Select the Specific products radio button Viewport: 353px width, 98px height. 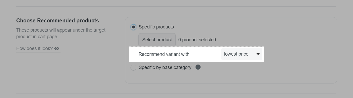pos(133,27)
